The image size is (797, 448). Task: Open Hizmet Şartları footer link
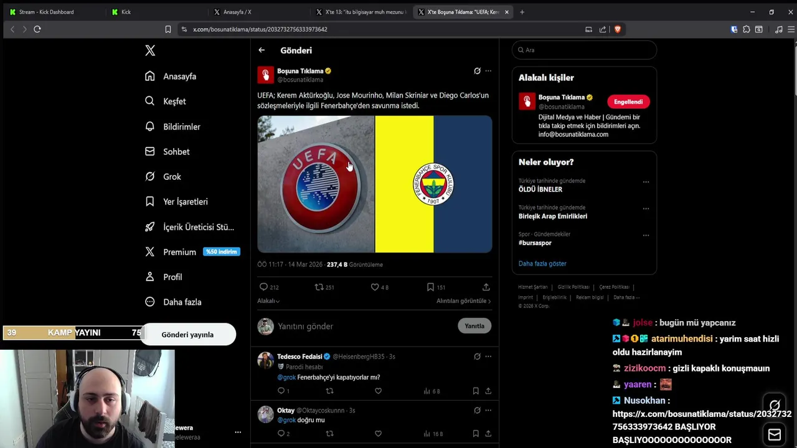[x=533, y=287]
